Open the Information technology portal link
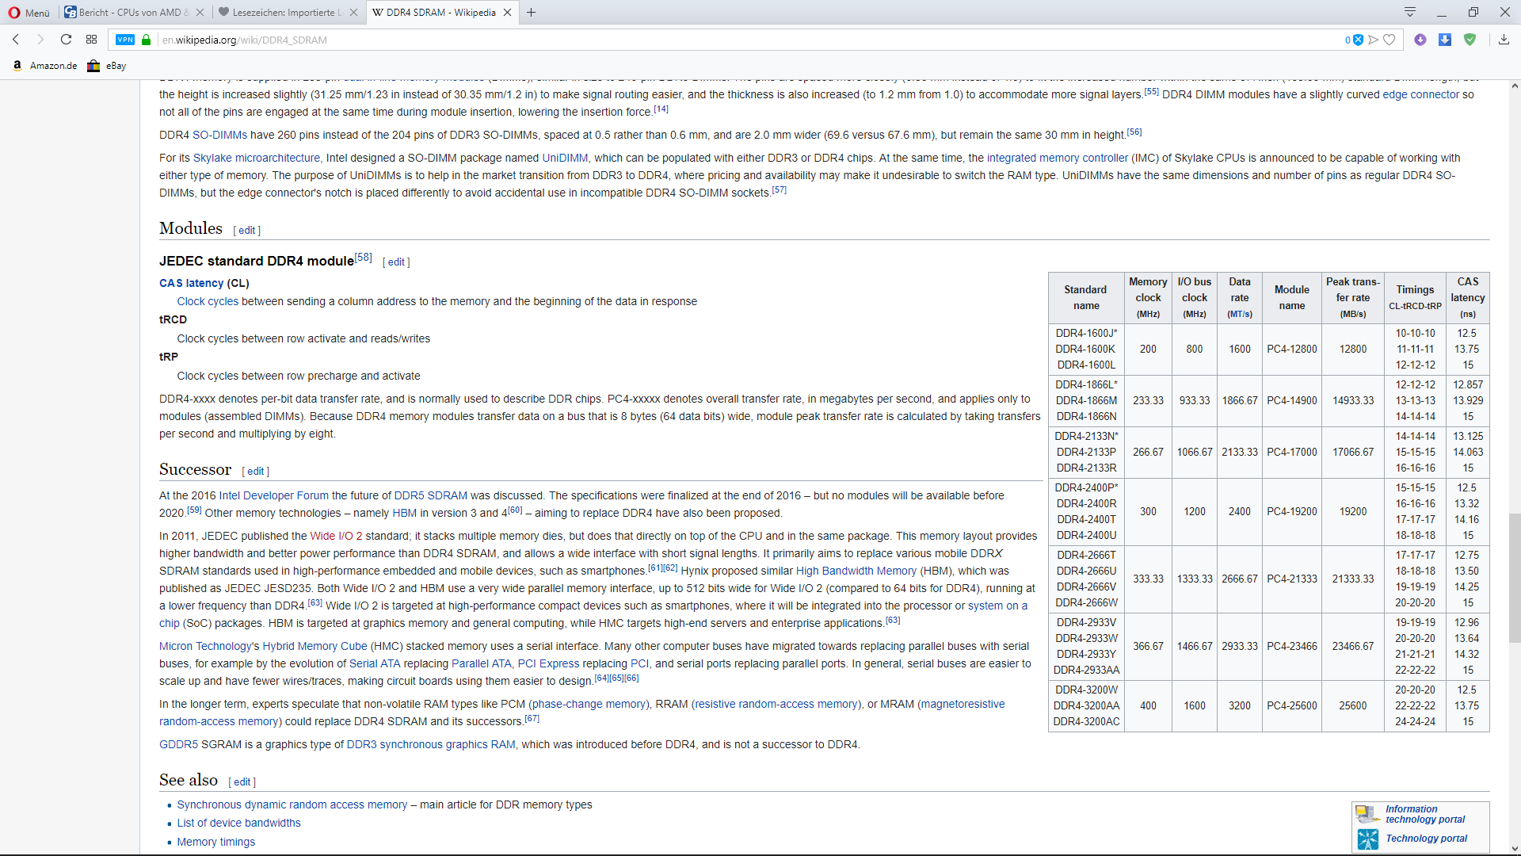 (1425, 814)
